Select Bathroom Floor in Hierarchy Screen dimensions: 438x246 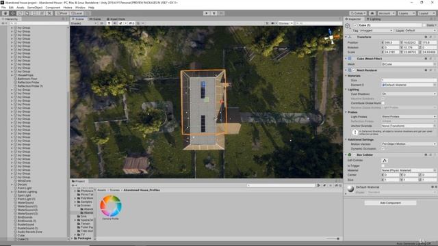[x=27, y=79]
